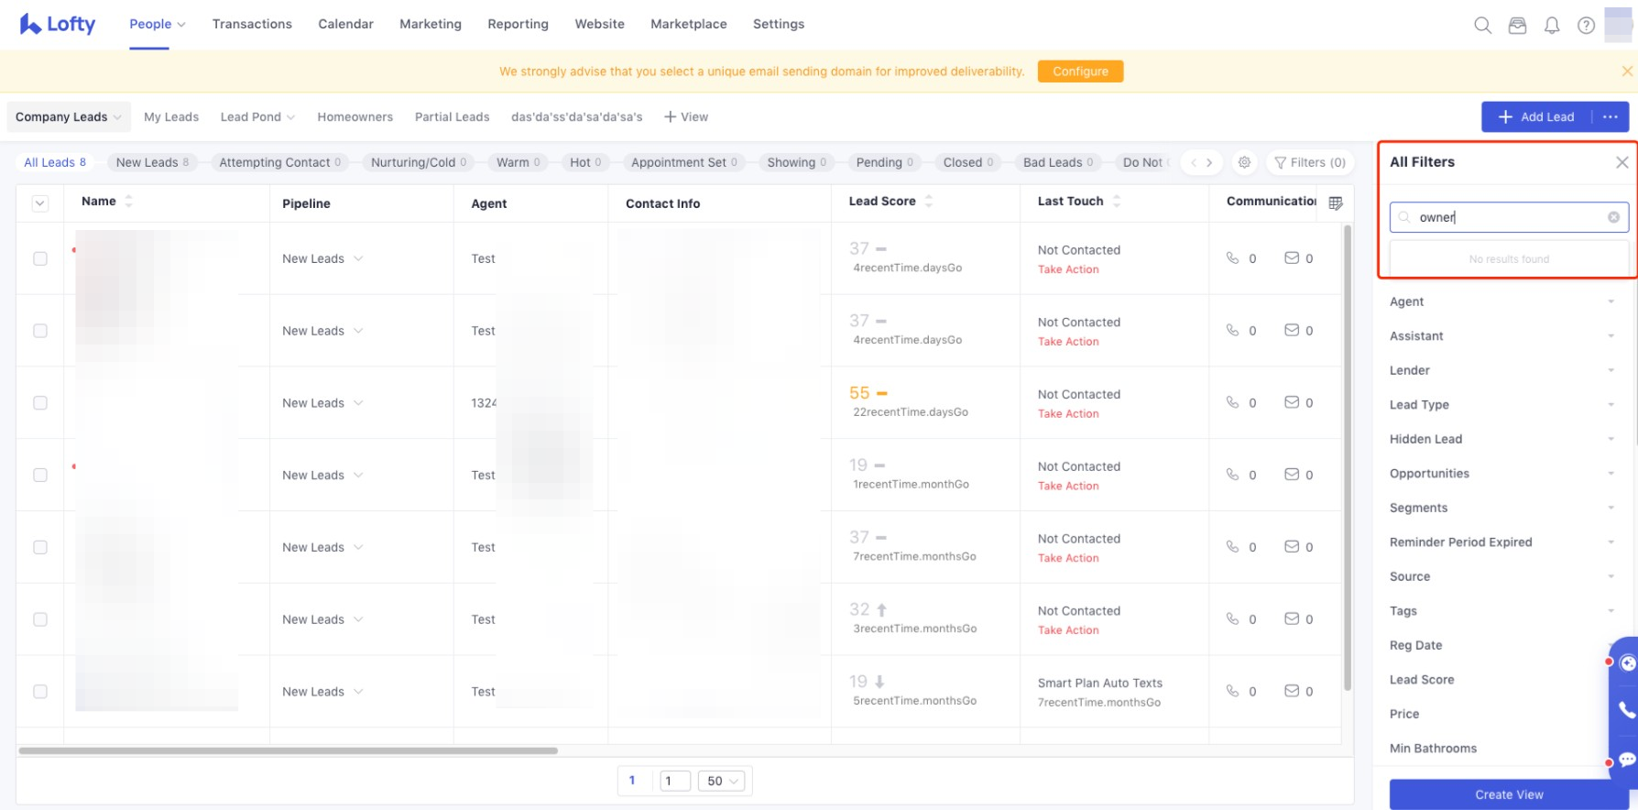Toggle the select-all leads checkbox in header
Image resolution: width=1638 pixels, height=810 pixels.
click(40, 203)
